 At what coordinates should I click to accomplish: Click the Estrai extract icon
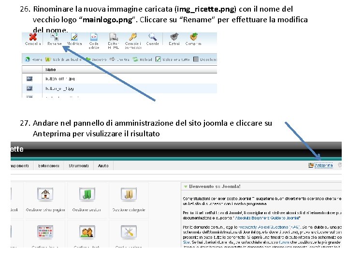[x=174, y=37]
